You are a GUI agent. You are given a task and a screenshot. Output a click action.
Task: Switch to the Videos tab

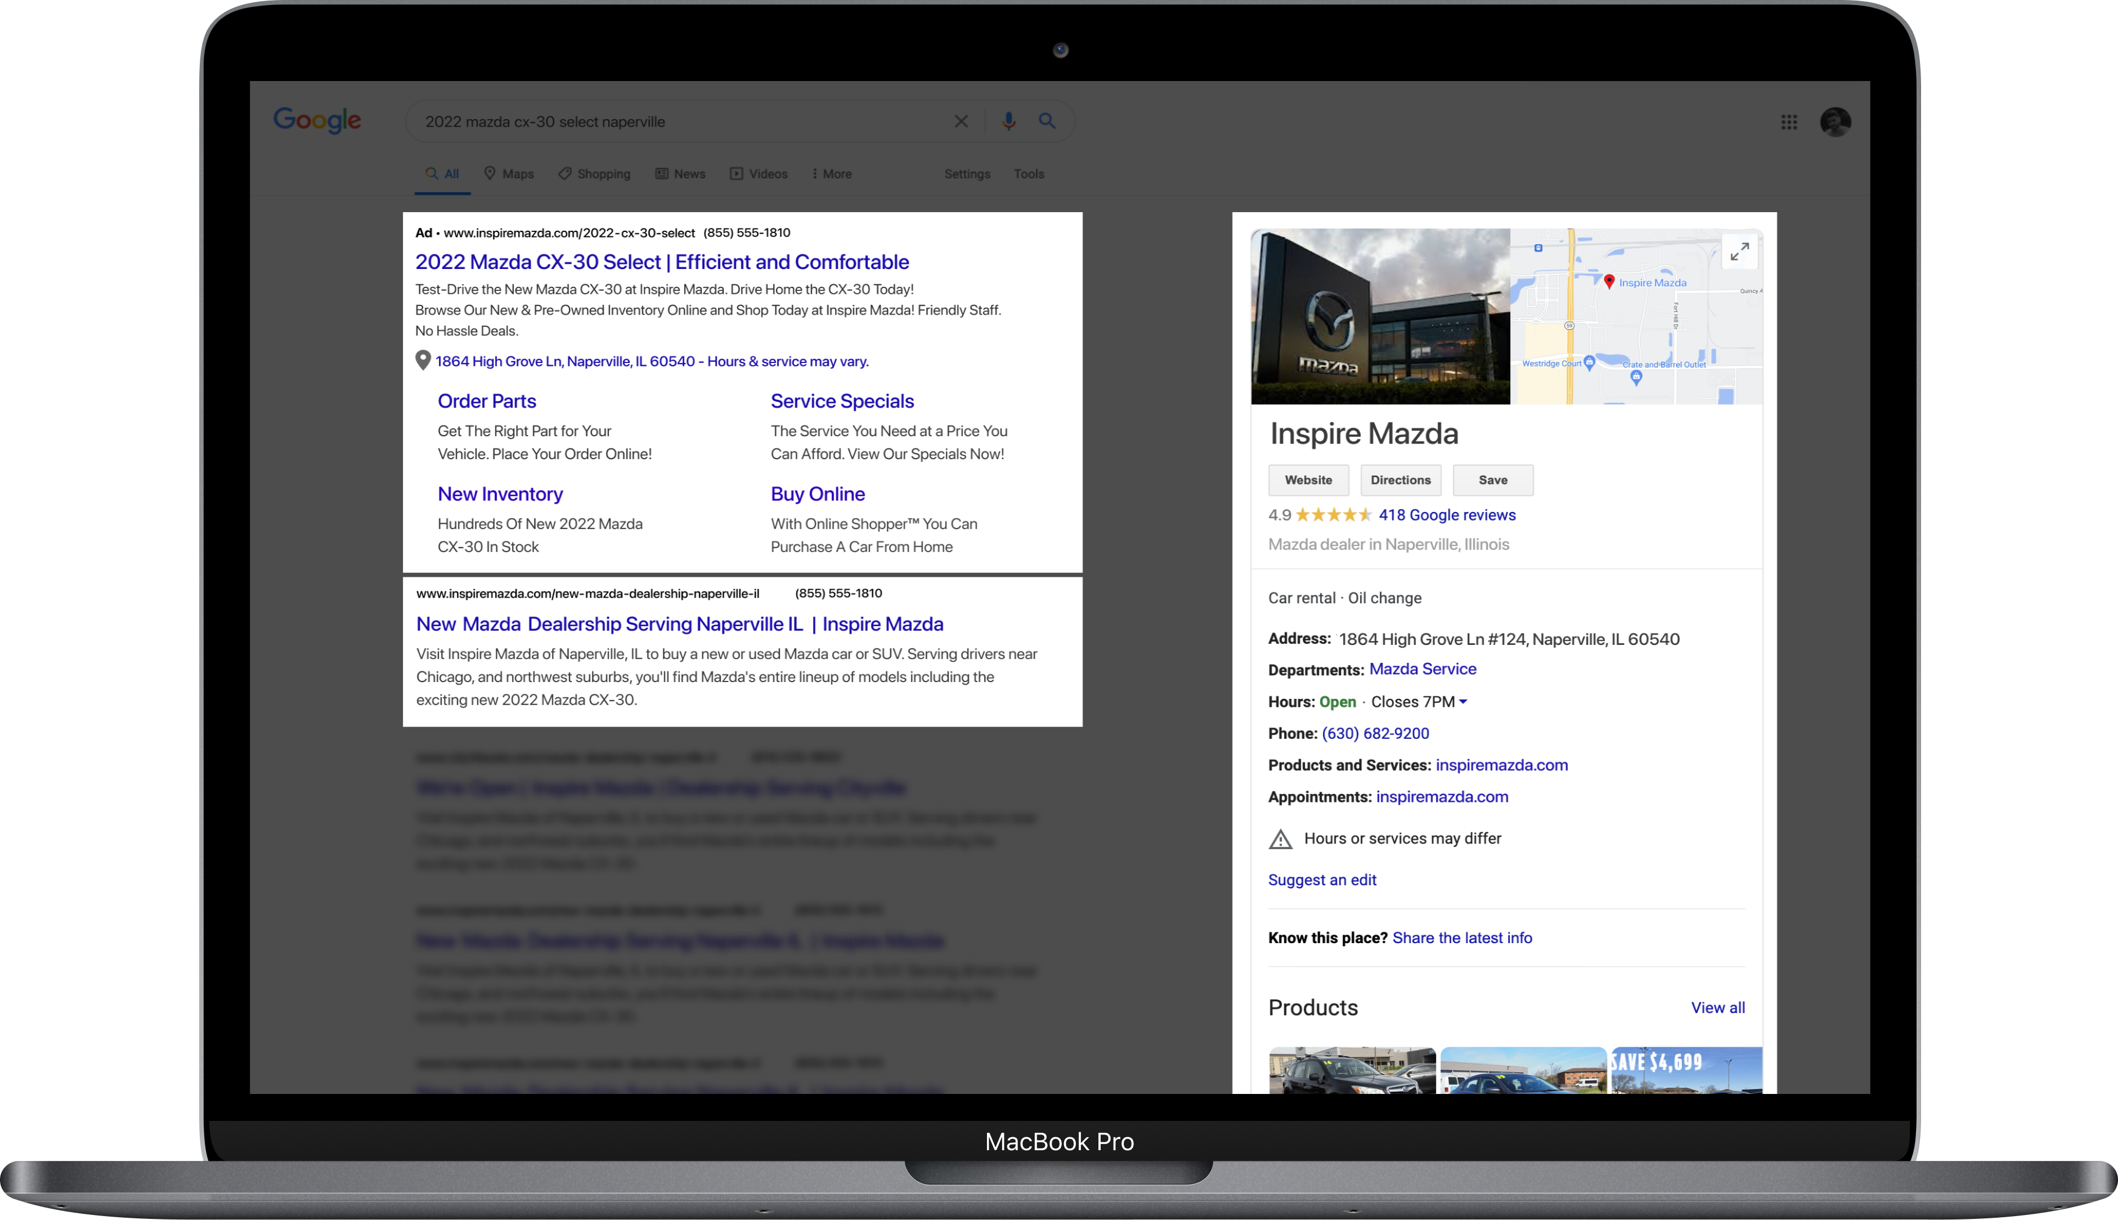click(758, 173)
